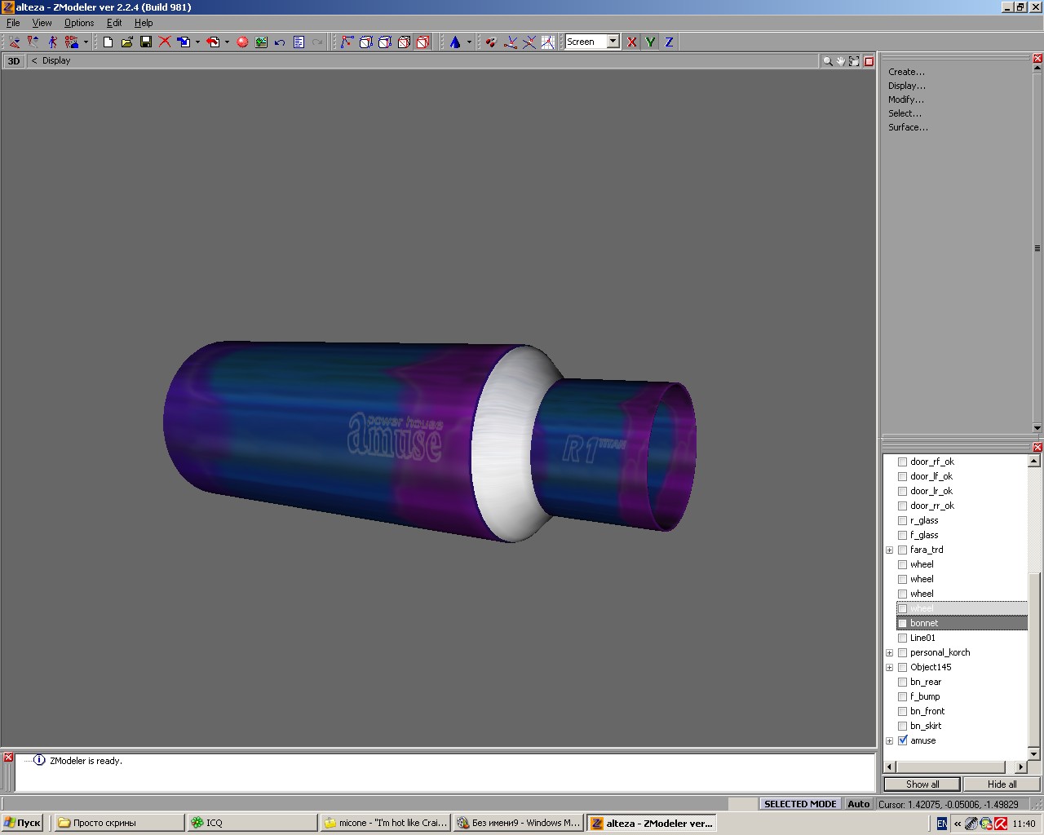This screenshot has width=1044, height=835.
Task: Maximize viewport with the red square icon
Action: 869,61
